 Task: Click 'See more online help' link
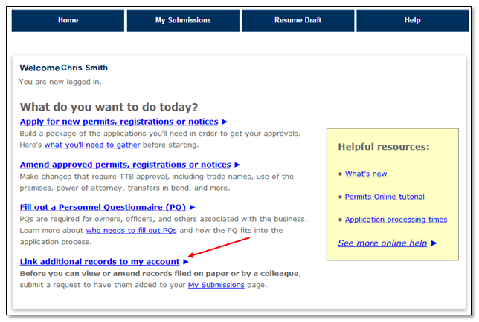click(x=382, y=243)
